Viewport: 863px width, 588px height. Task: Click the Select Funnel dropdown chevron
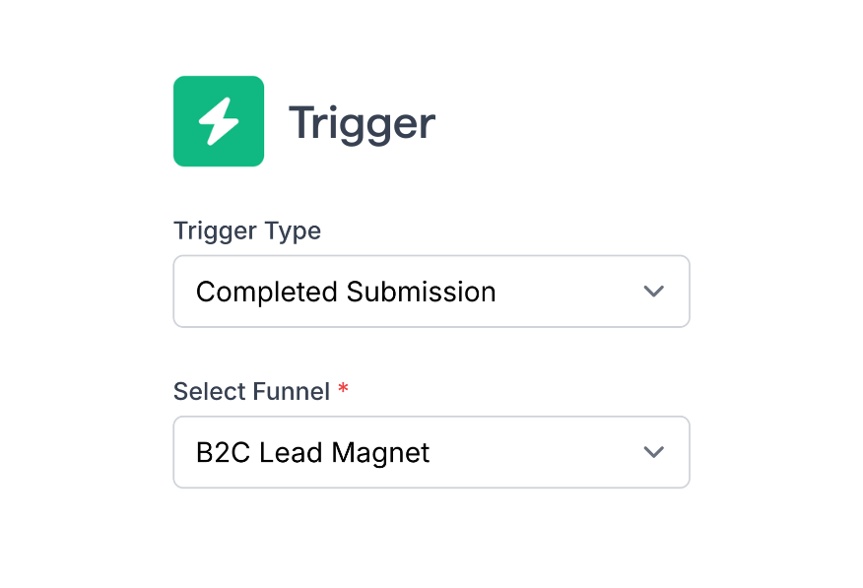pyautogui.click(x=653, y=452)
